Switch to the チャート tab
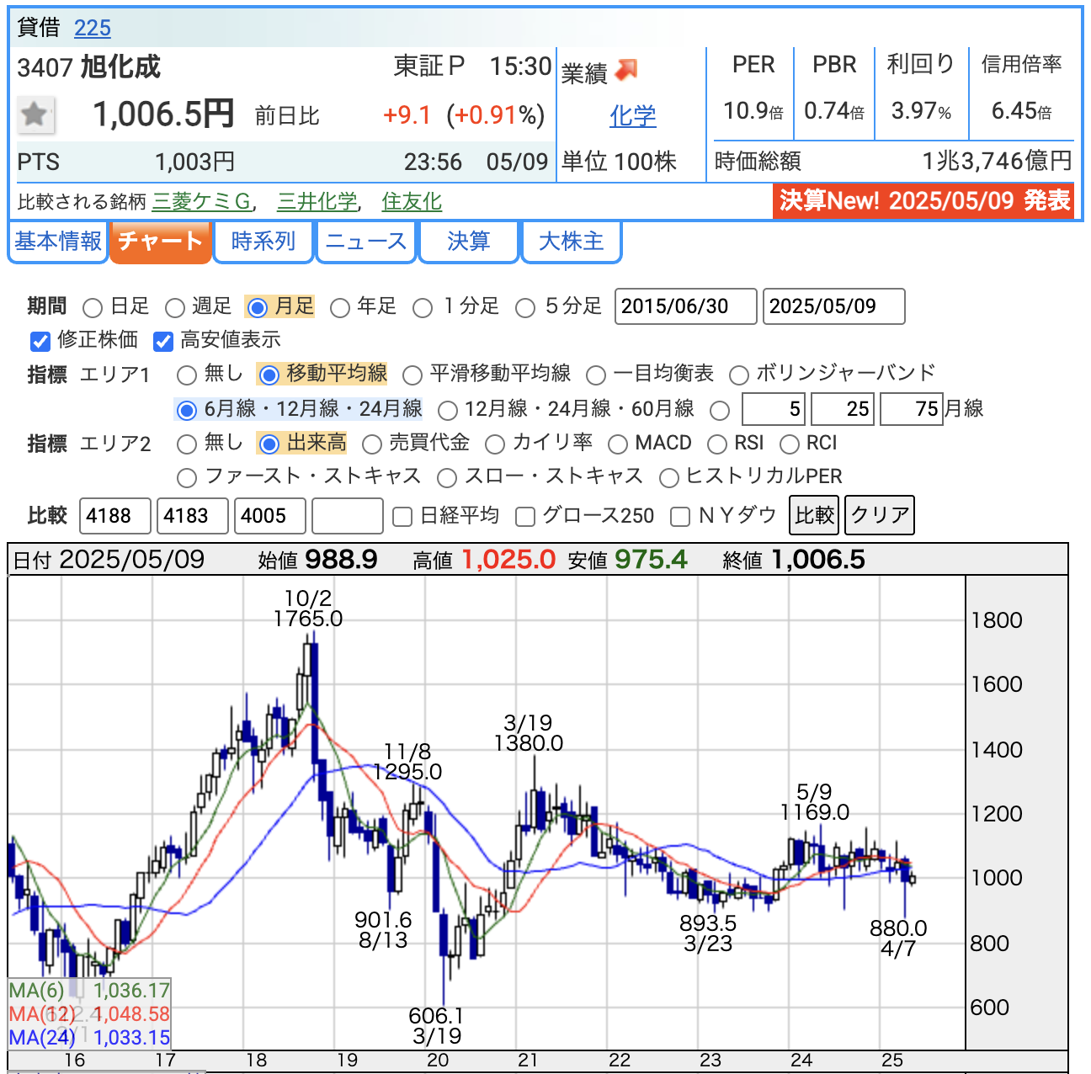The height and width of the screenshot is (1074, 1091). (x=160, y=242)
